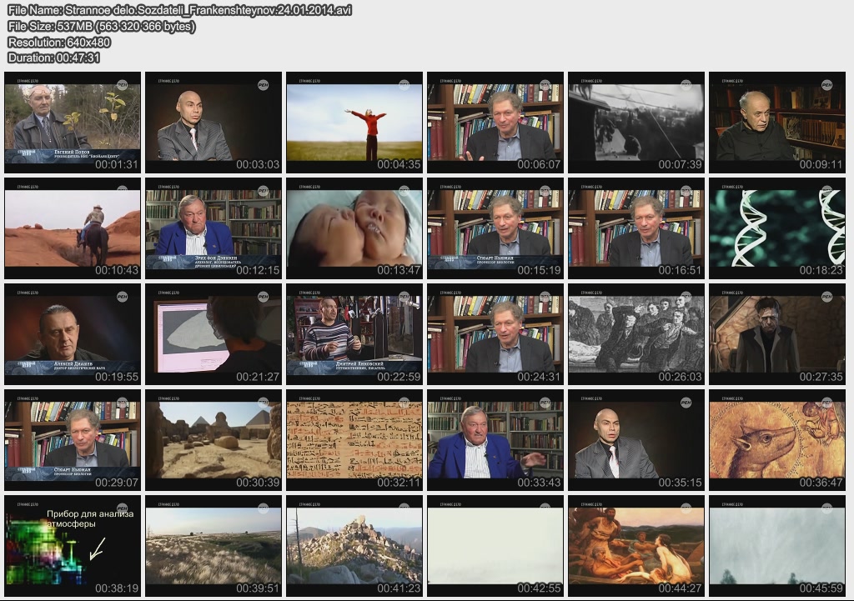The height and width of the screenshot is (601, 854).
Task: Open the bald man in suit frame at 00:03:03
Action: coord(213,123)
